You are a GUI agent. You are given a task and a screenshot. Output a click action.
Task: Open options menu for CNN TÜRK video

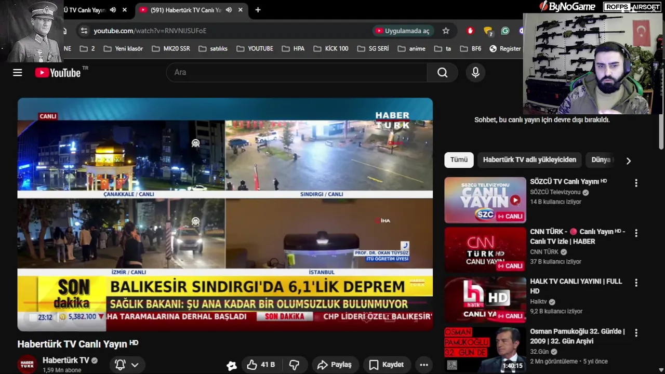tap(636, 233)
